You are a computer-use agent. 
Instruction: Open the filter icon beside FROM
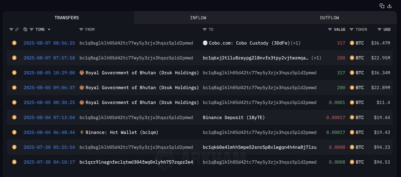tap(81, 29)
